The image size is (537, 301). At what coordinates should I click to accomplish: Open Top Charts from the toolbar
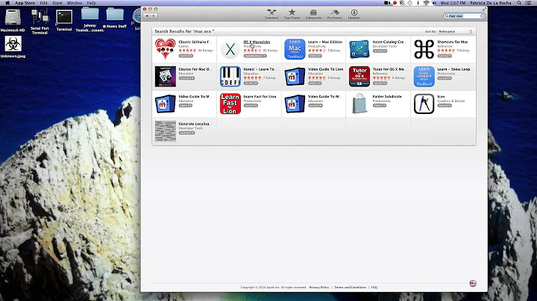(292, 14)
